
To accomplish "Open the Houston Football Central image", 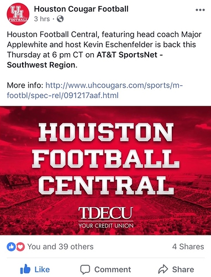I will [x=106, y=171].
